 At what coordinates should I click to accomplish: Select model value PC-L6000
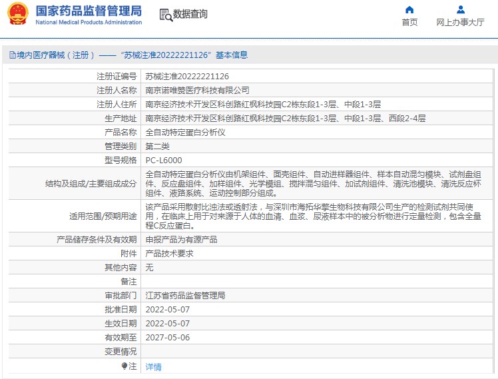[x=164, y=161]
